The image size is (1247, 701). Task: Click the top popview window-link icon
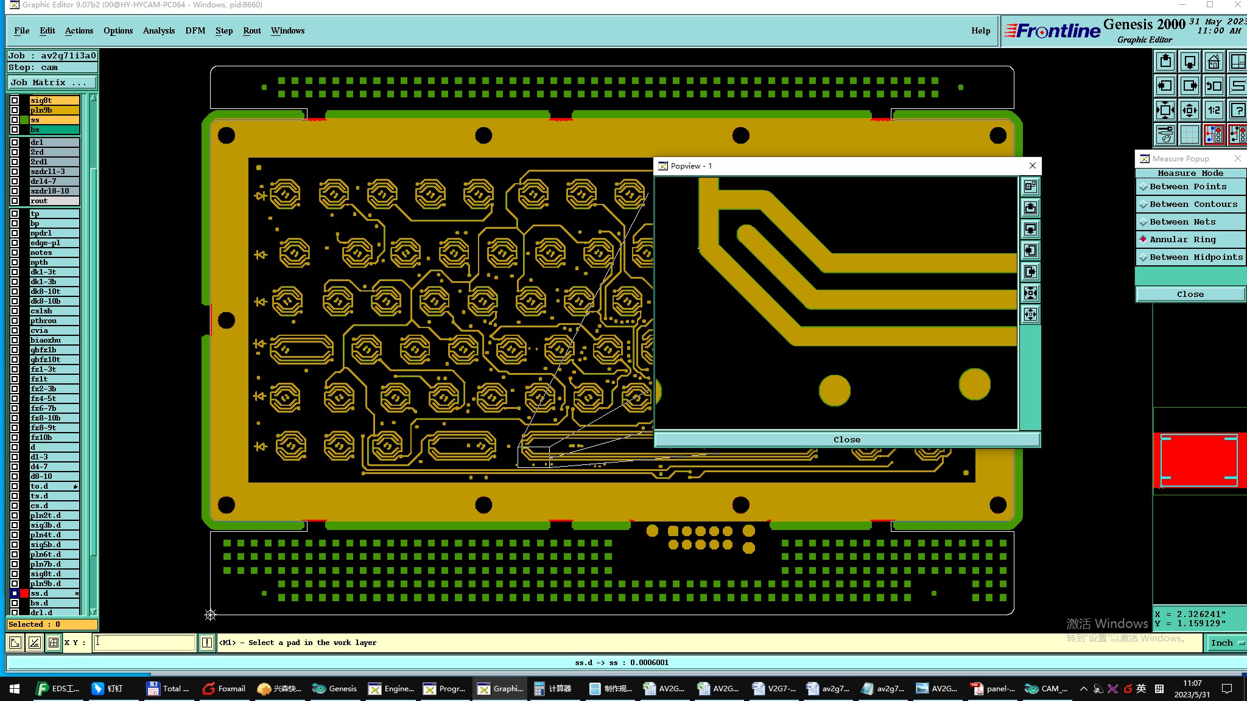coord(1030,187)
